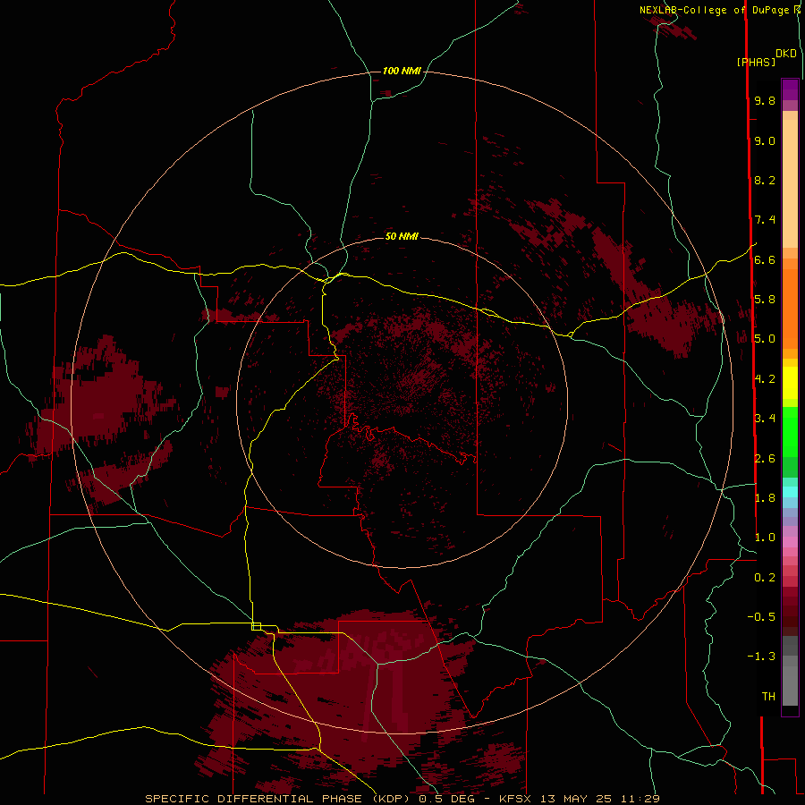Click the 5.8 value on the color scale

click(x=765, y=300)
